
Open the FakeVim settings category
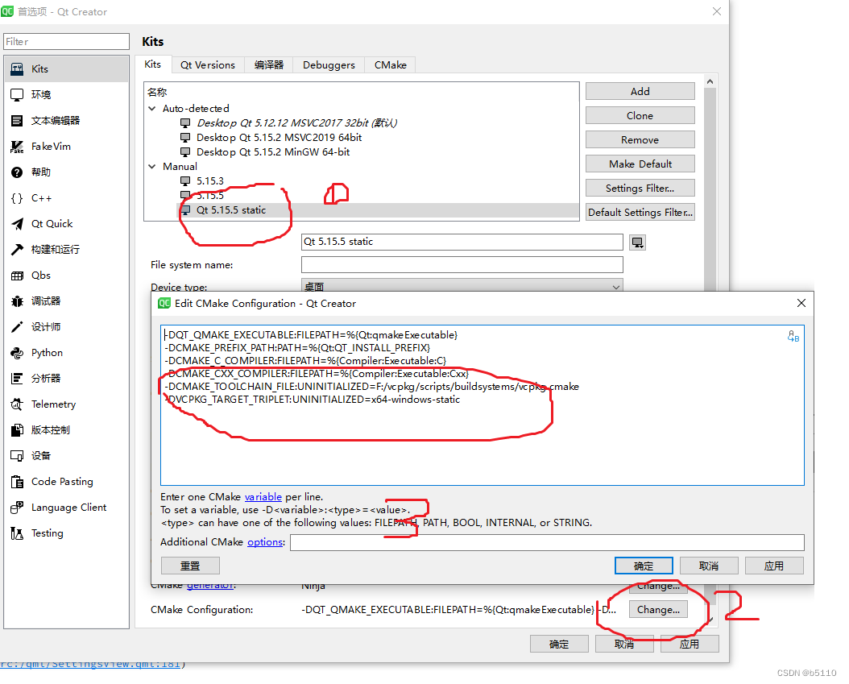pos(66,146)
